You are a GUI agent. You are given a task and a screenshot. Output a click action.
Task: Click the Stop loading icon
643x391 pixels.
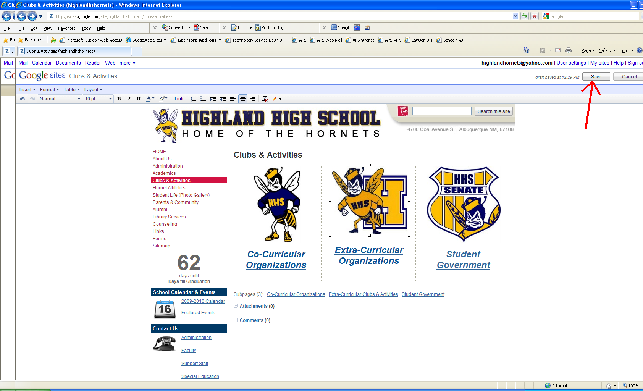(535, 16)
